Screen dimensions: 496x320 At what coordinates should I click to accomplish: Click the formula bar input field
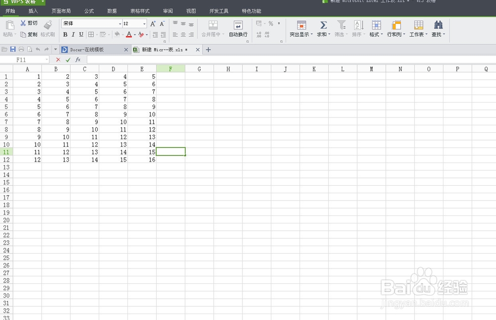click(x=291, y=59)
